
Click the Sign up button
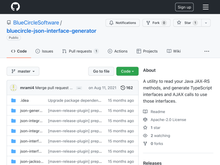point(184,7)
